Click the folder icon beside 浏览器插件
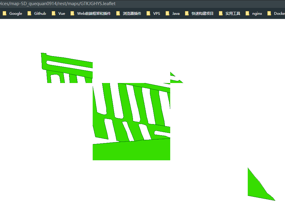 118,13
